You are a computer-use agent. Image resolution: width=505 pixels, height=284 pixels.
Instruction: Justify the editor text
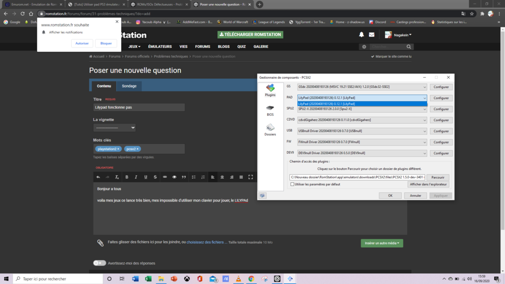(x=241, y=177)
